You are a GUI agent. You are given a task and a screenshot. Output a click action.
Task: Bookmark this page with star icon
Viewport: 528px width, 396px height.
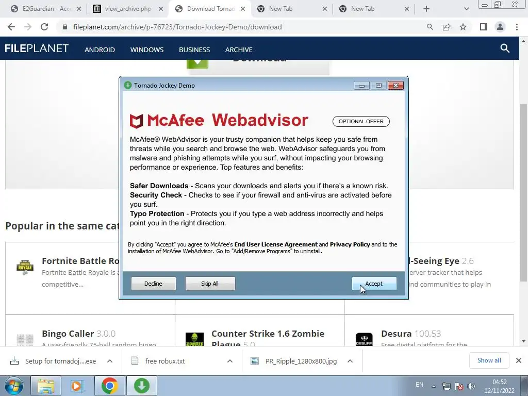point(463,27)
